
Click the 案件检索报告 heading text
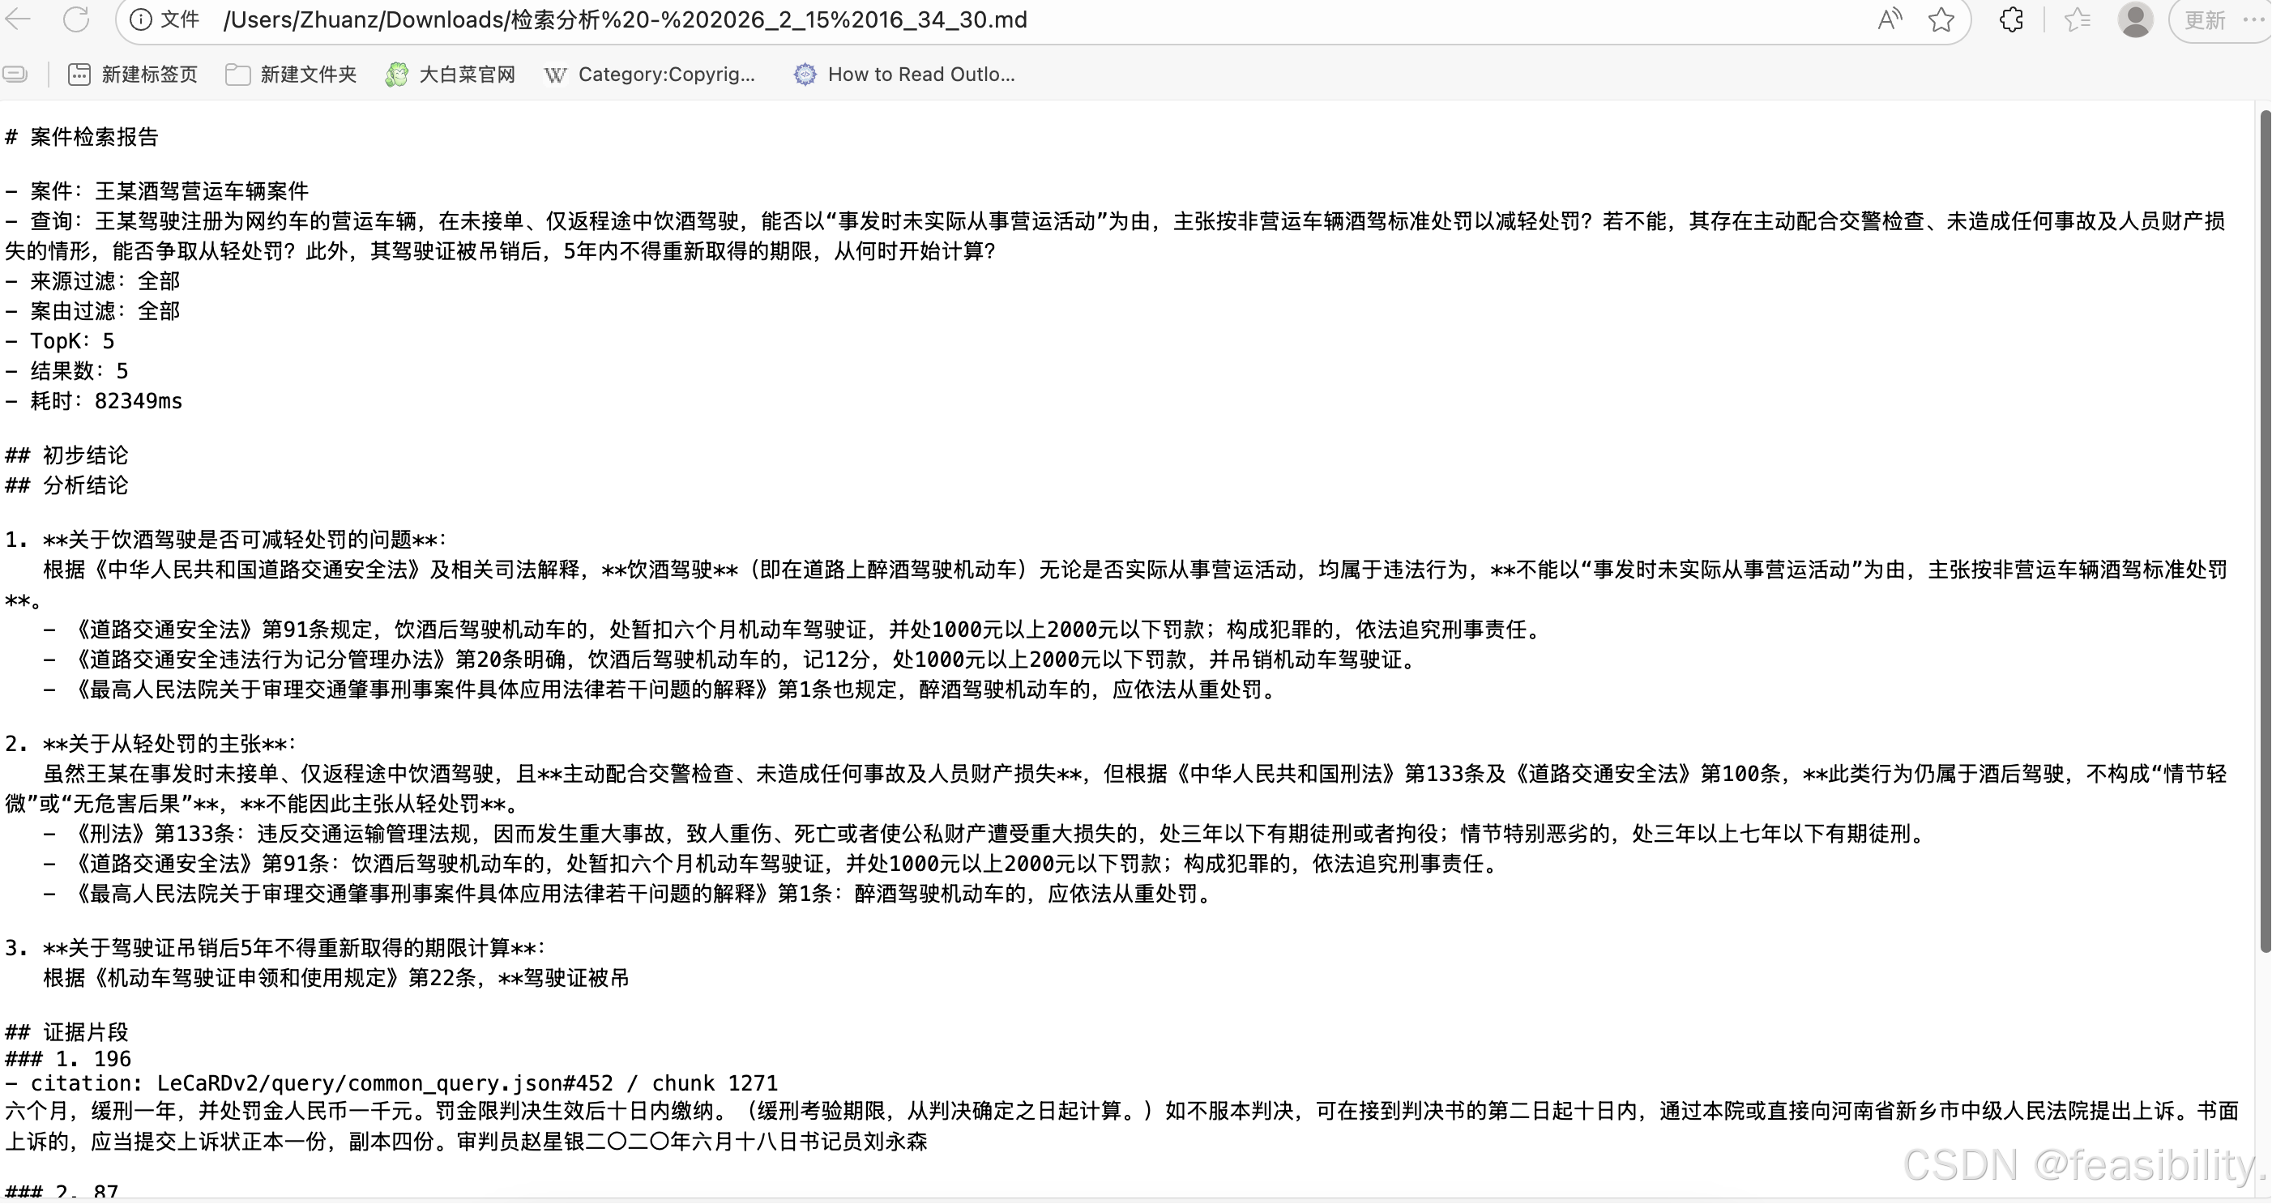coord(93,137)
